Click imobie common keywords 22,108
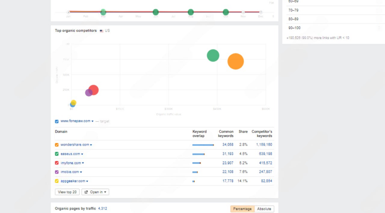This screenshot has width=385, height=213. [228, 172]
